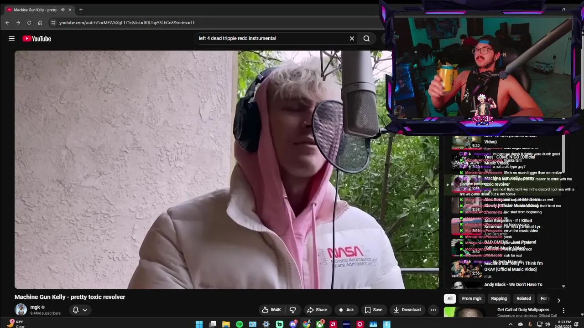The width and height of the screenshot is (584, 328).
Task: Mute the Machine Gun Kelly browser tab
Action: click(63, 10)
